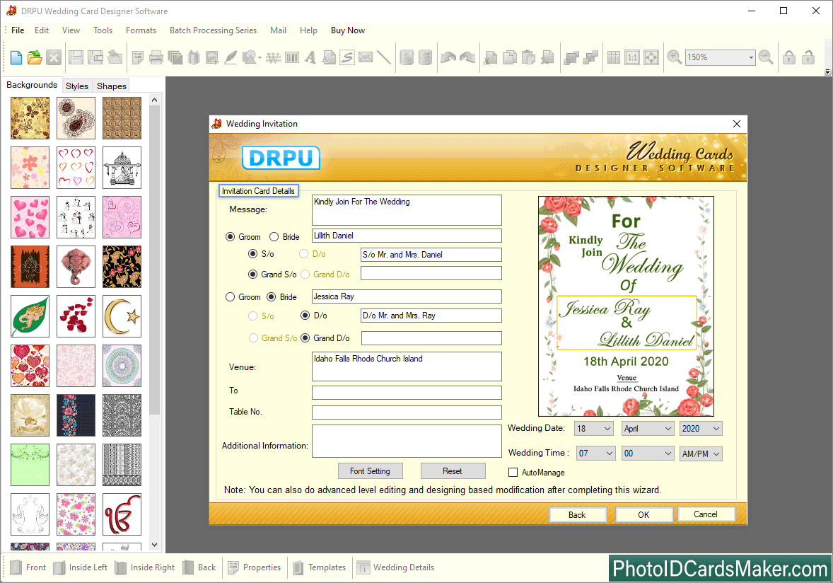Click the Copy icon in toolbar
Screen dimensions: 833x583
click(x=509, y=57)
